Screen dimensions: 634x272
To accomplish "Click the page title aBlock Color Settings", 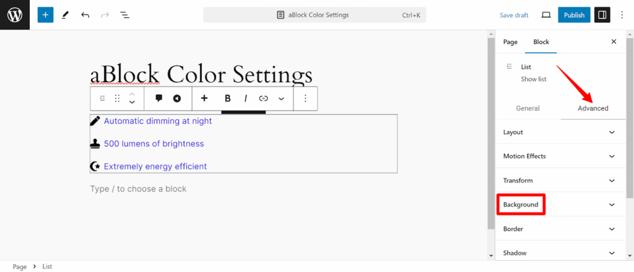I will click(201, 75).
